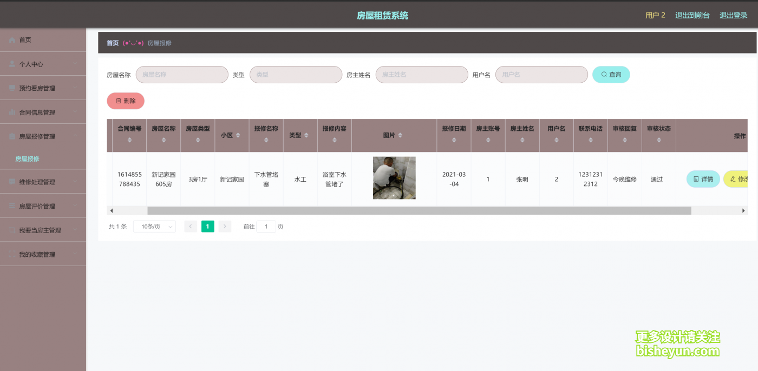The height and width of the screenshot is (371, 758).
Task: Open 首页 in the sidebar
Action: pyautogui.click(x=43, y=40)
